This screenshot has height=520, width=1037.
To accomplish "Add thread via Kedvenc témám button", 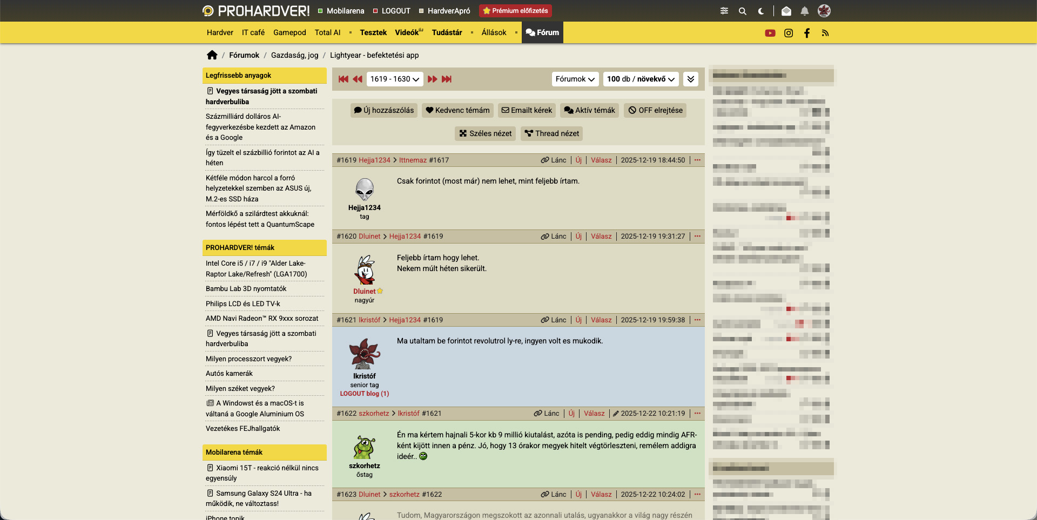I will (458, 110).
